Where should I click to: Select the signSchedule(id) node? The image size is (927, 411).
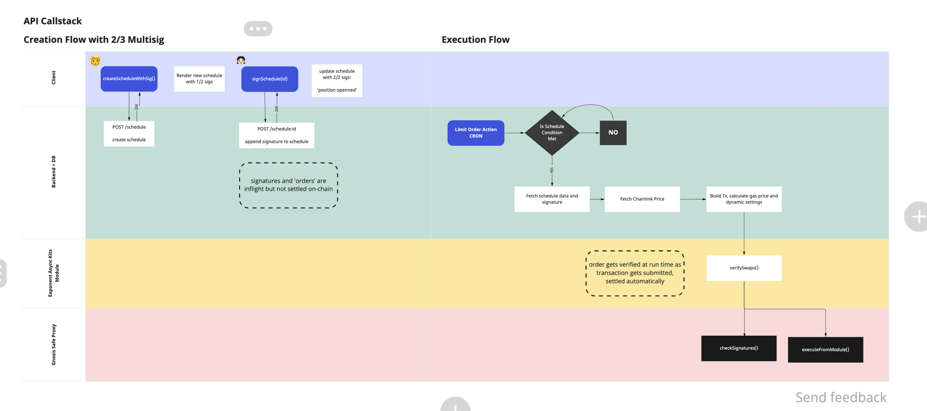pyautogui.click(x=270, y=79)
